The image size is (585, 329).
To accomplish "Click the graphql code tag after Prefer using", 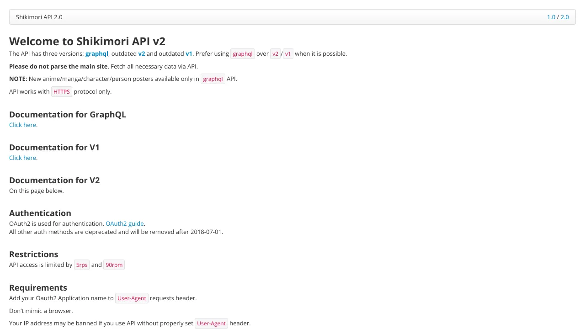I will [x=243, y=54].
